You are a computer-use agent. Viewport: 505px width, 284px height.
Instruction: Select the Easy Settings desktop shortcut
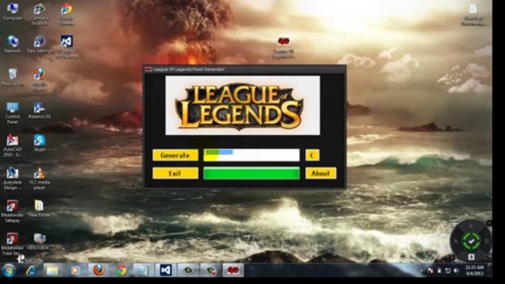click(x=40, y=44)
